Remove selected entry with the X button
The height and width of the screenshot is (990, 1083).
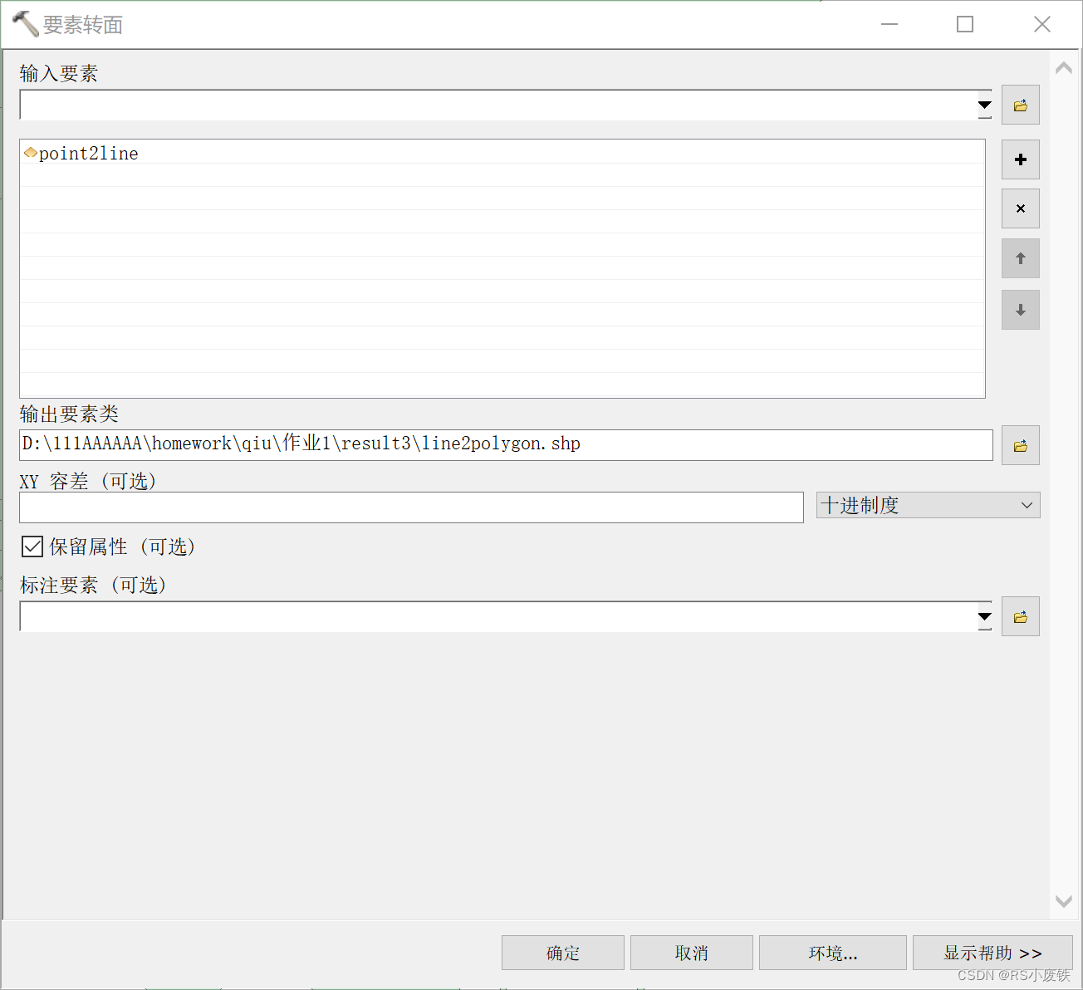pyautogui.click(x=1021, y=208)
